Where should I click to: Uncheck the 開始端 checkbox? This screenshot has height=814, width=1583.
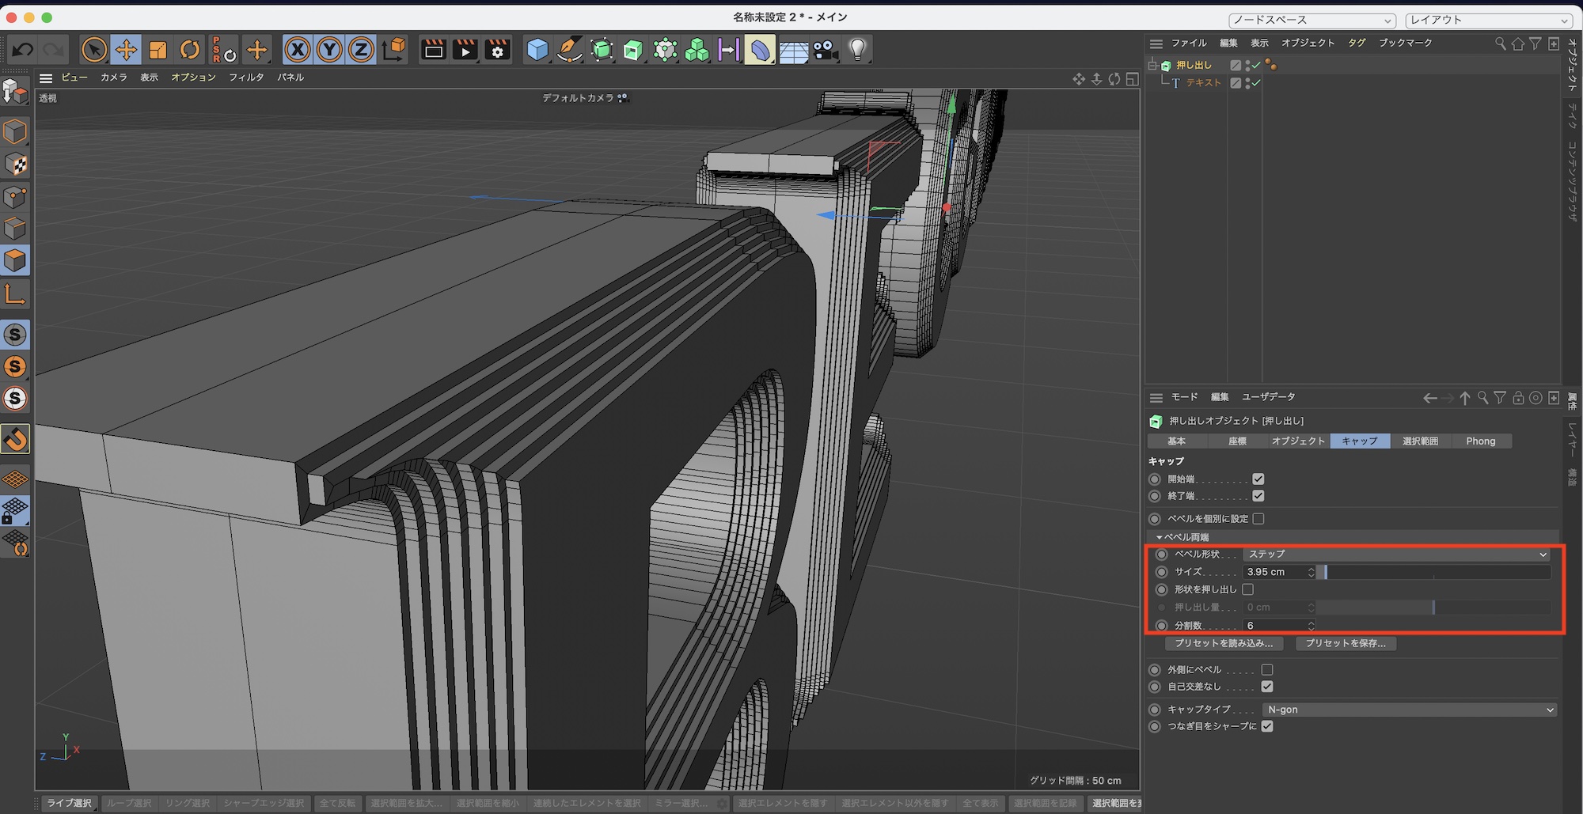point(1258,479)
